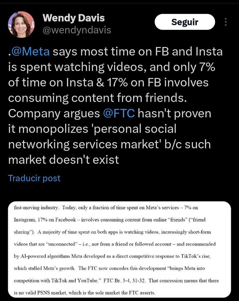Open the @FTC mention in the post

coord(119,113)
